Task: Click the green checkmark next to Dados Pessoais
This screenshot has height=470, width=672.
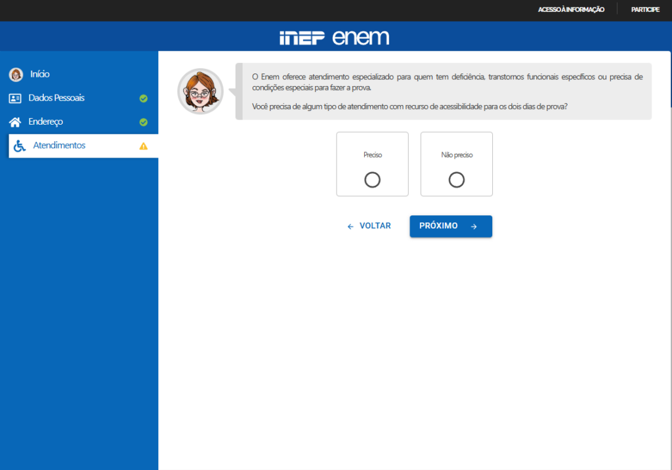Action: click(x=144, y=98)
